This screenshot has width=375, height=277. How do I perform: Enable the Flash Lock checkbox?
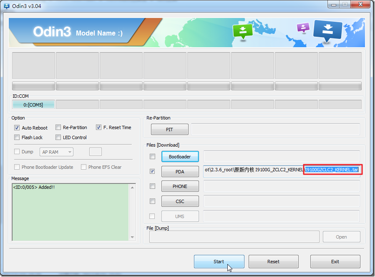tap(17, 137)
